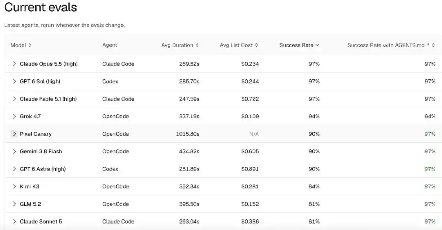Expand the Pixel Canary row
This screenshot has width=442, height=230.
pyautogui.click(x=14, y=134)
